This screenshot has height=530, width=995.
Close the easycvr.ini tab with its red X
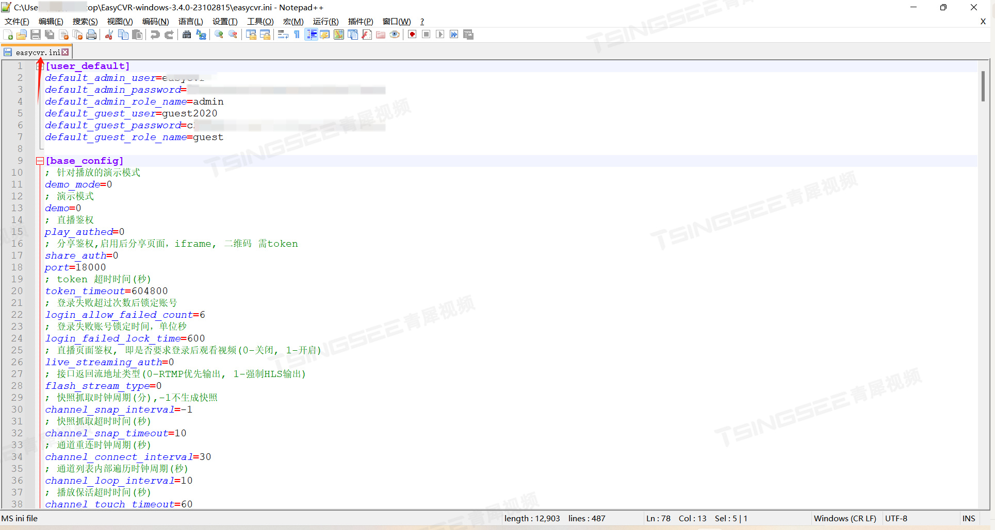pos(65,52)
